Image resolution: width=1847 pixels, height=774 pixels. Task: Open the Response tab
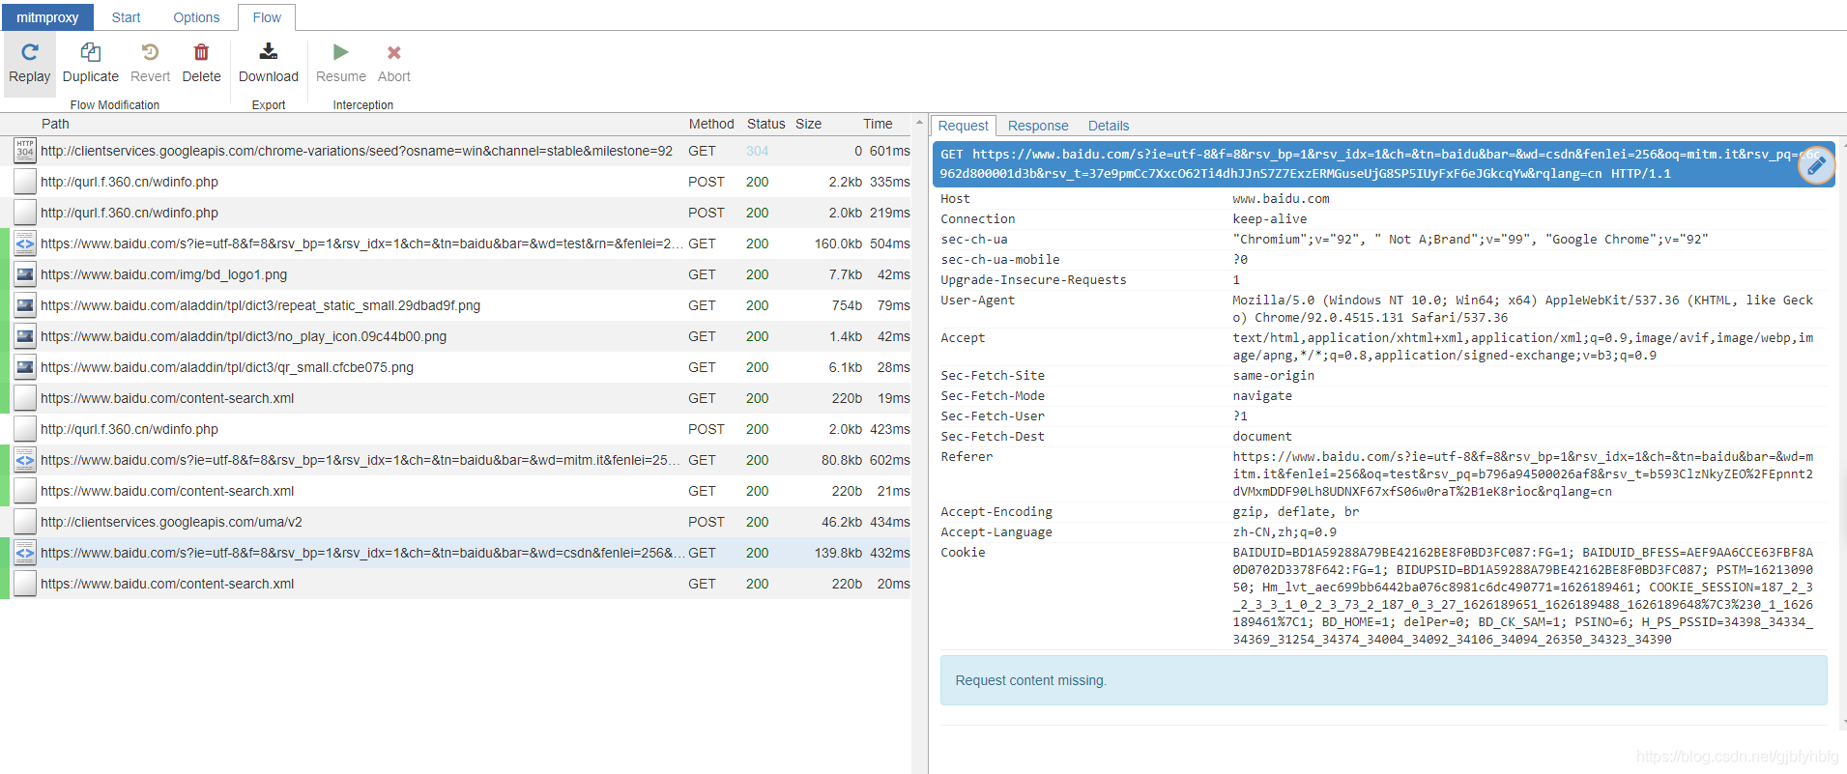[x=1038, y=126]
